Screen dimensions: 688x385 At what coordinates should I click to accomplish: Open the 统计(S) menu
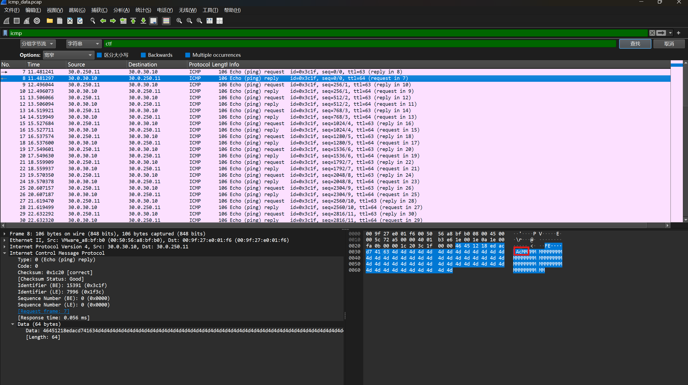tap(143, 10)
